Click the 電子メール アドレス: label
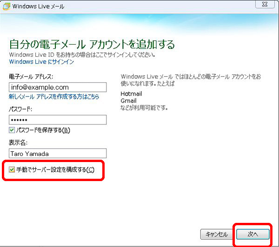This screenshot has height=247, width=279. pyautogui.click(x=31, y=77)
